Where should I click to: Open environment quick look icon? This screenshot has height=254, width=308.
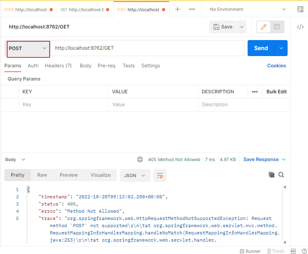pyautogui.click(x=300, y=9)
